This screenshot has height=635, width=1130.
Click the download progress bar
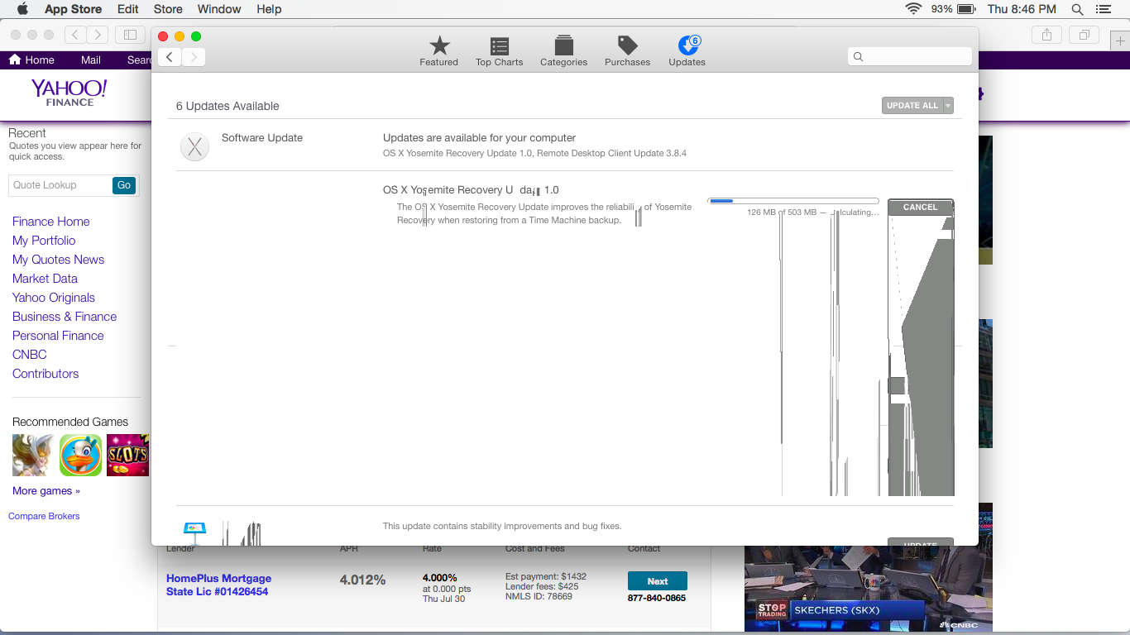pos(793,201)
